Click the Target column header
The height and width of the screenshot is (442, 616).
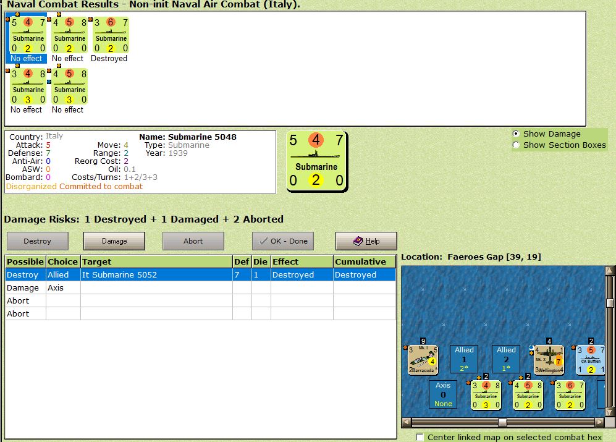coord(156,262)
